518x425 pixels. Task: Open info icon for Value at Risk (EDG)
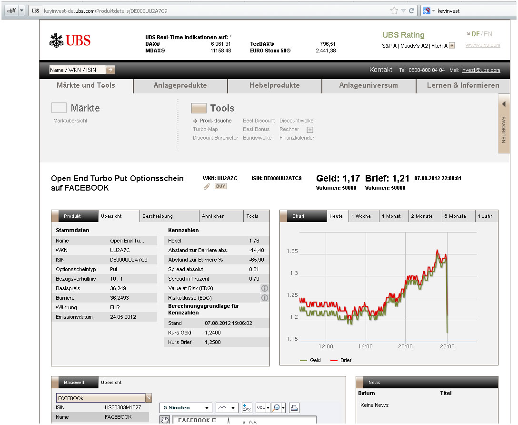(x=265, y=288)
